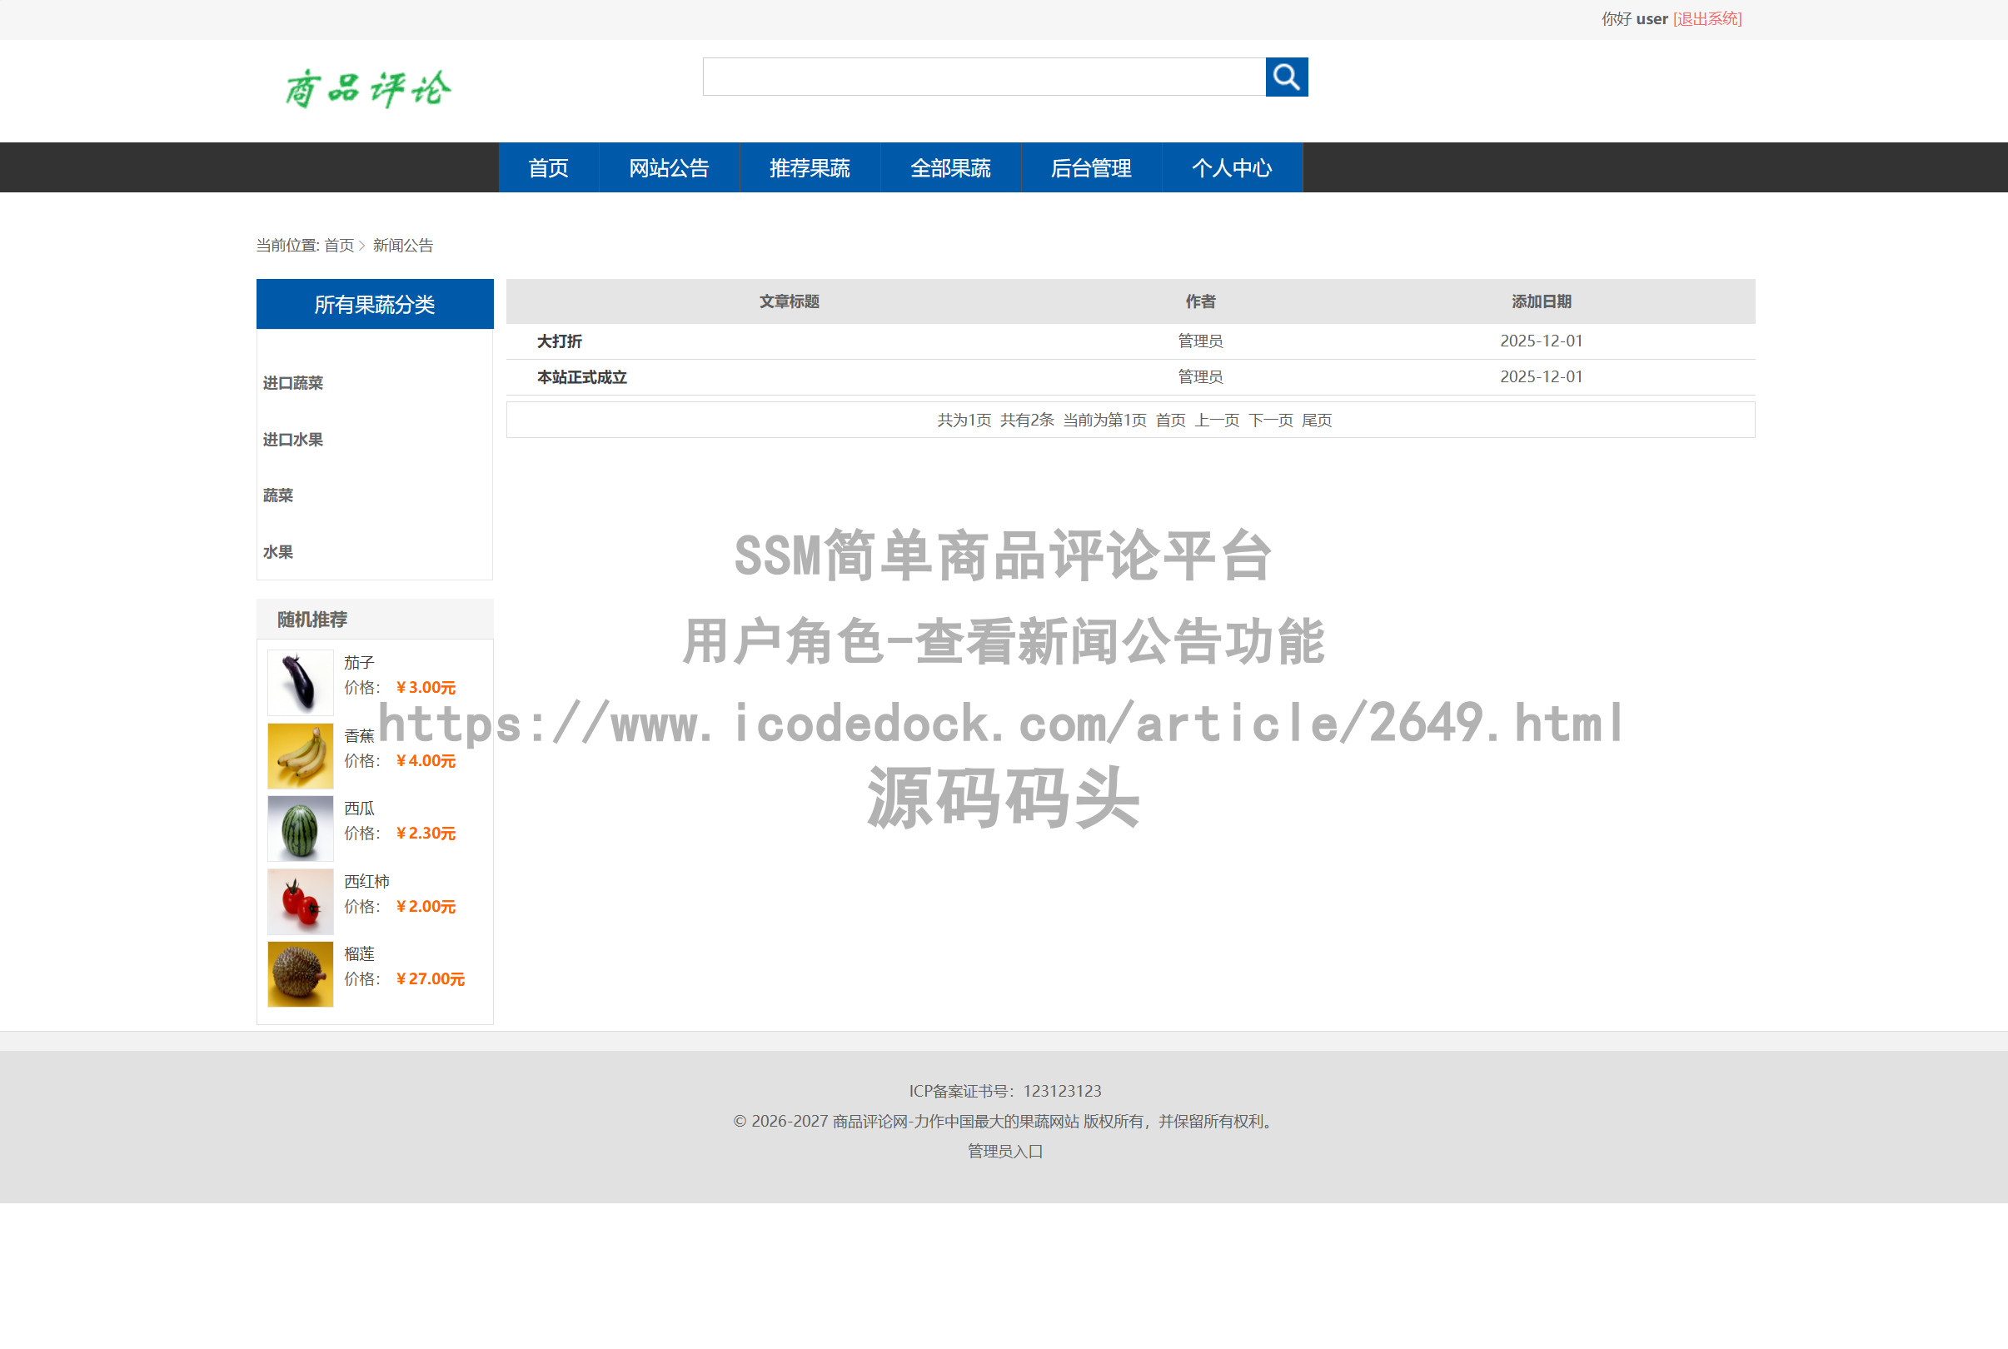Browse the 进口蔬菜 category
Viewport: 2008px width, 1349px height.
click(x=292, y=383)
